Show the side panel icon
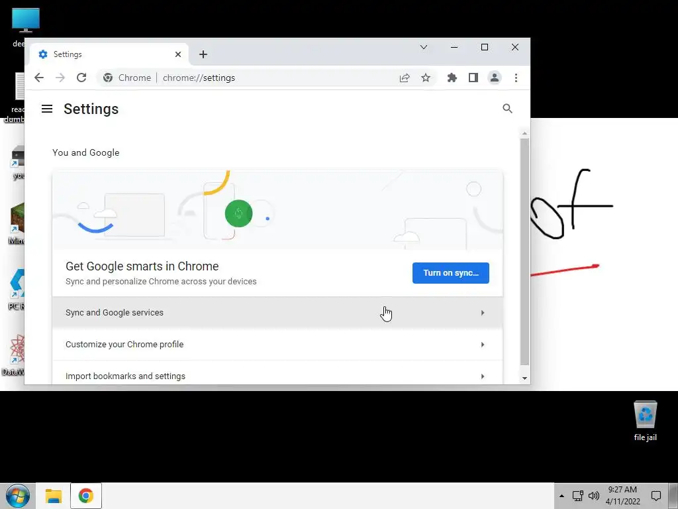678x509 pixels. [x=473, y=78]
